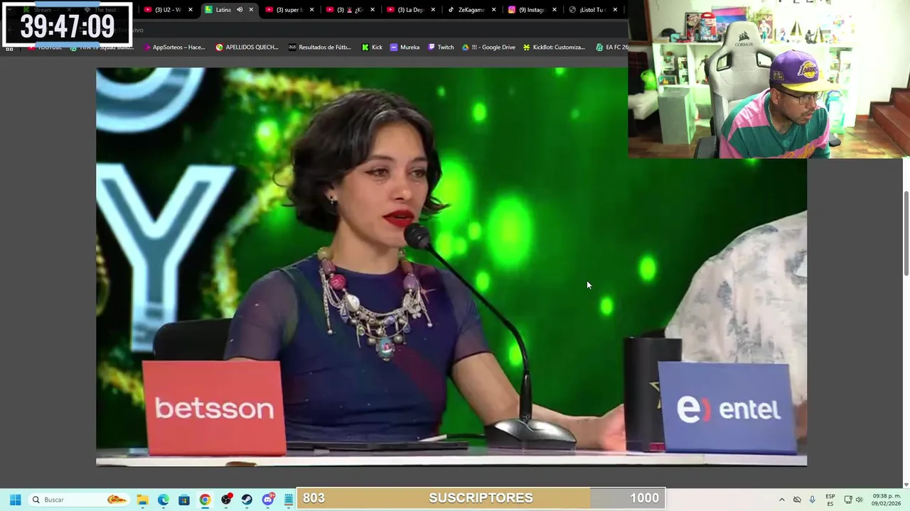
Task: Open Google Chrome from the taskbar
Action: pyautogui.click(x=205, y=500)
